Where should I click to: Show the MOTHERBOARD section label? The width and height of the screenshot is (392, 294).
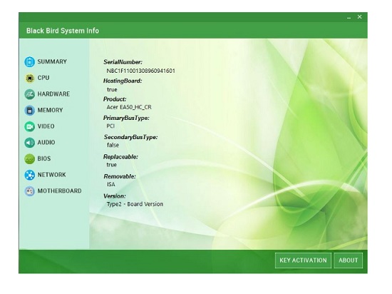point(59,191)
